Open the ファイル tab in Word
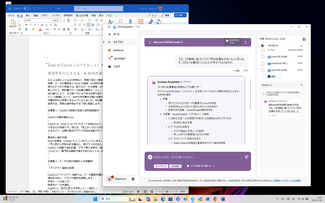Screen dimensions: 325x203 click(x=11, y=15)
